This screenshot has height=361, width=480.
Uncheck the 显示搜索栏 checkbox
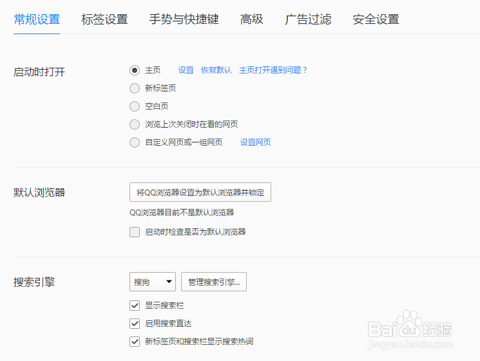pyautogui.click(x=135, y=306)
